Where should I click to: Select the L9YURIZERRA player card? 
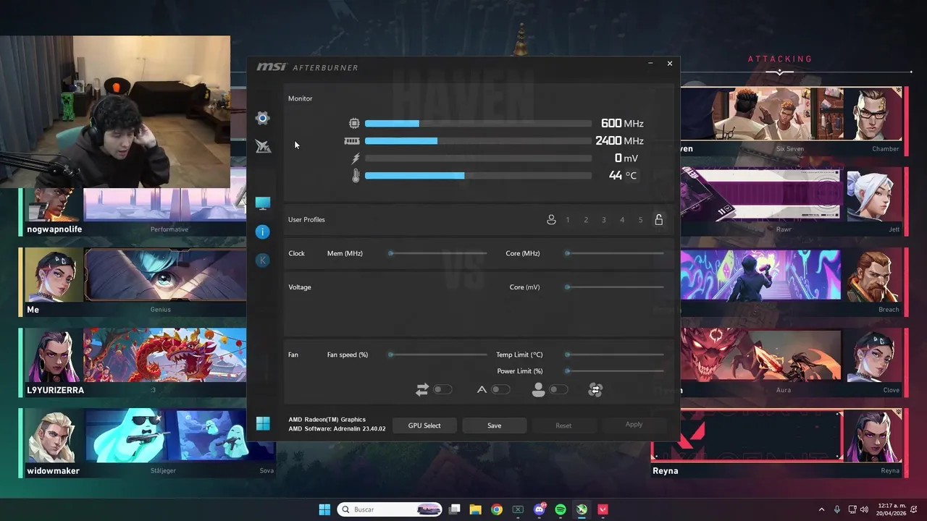tap(133, 363)
